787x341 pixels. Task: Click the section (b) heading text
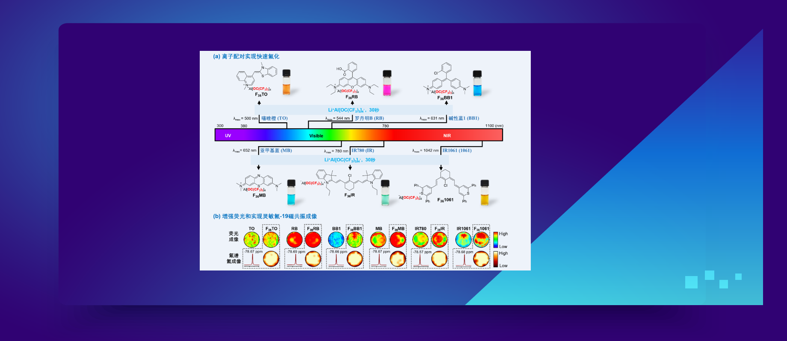(265, 216)
